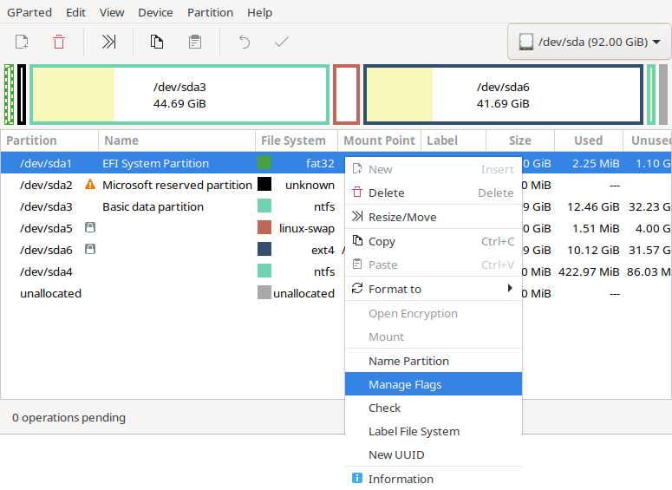The image size is (672, 490).
Task: Click the Undo last operation icon
Action: coord(245,42)
